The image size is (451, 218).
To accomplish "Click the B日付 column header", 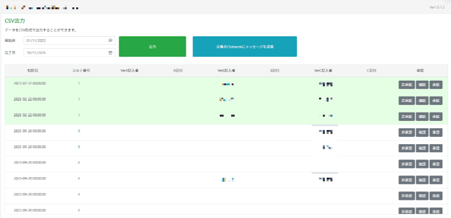I will coord(275,70).
